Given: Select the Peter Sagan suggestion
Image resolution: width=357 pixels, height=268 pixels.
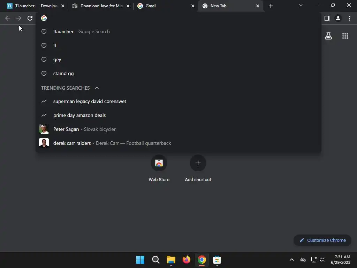Looking at the screenshot, I should click(178, 129).
